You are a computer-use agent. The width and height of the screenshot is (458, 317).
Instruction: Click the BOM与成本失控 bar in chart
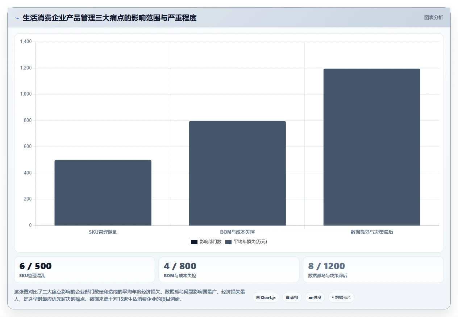coord(237,173)
